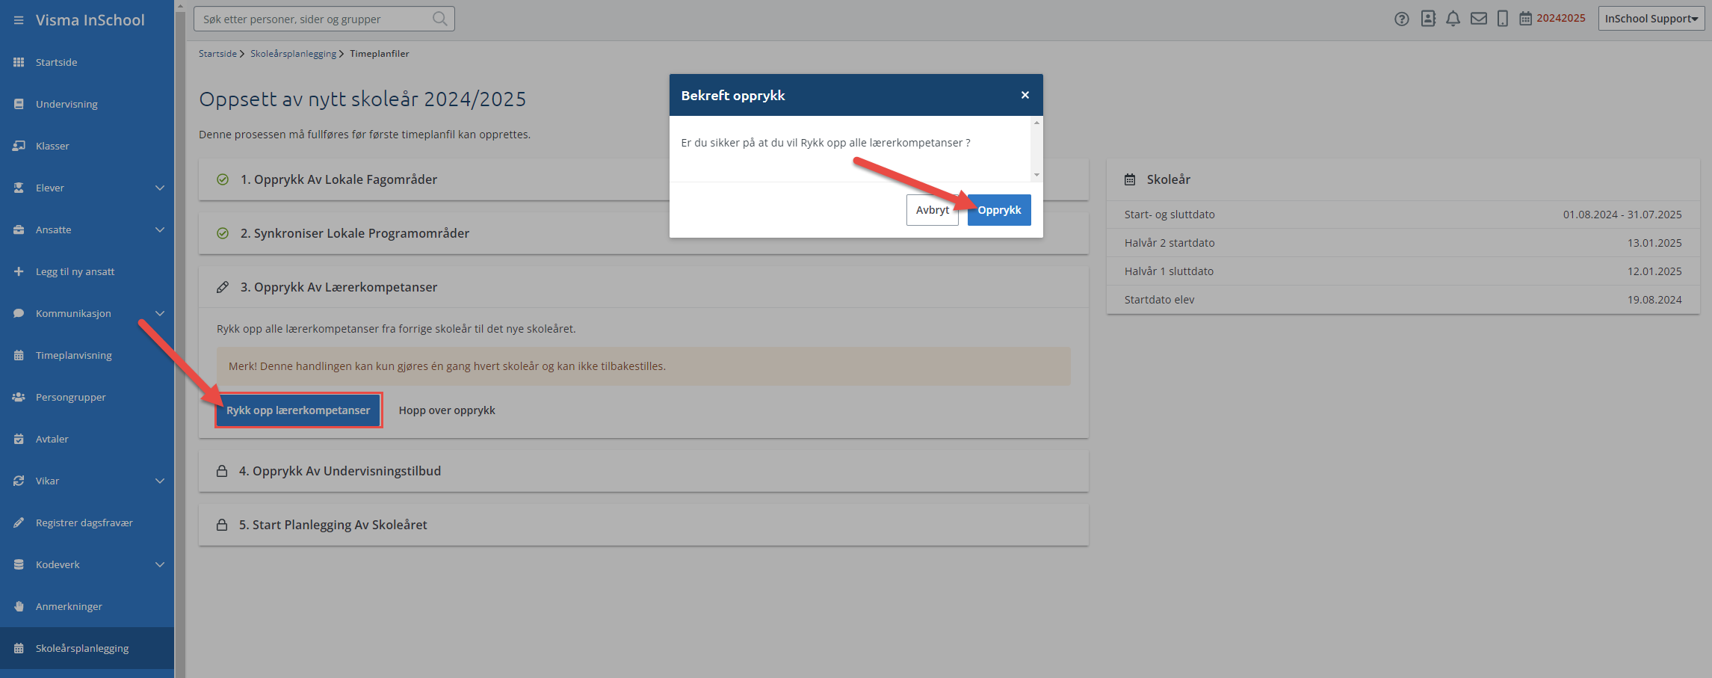This screenshot has height=678, width=1712.
Task: Click the search magnifier icon
Action: 440,19
